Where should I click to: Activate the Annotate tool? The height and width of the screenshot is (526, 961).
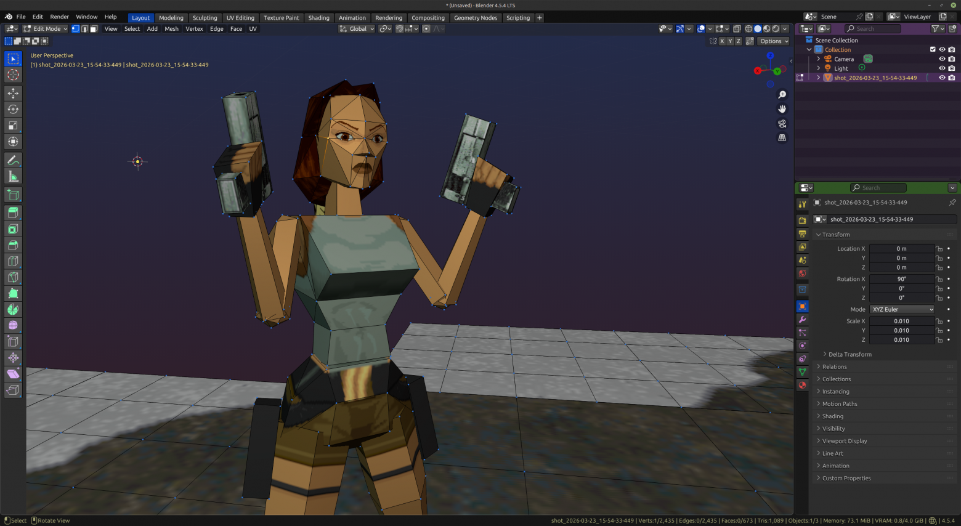[13, 160]
